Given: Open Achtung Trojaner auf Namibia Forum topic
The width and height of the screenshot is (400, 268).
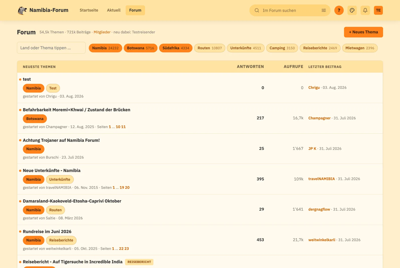Looking at the screenshot, I should 61,140.
